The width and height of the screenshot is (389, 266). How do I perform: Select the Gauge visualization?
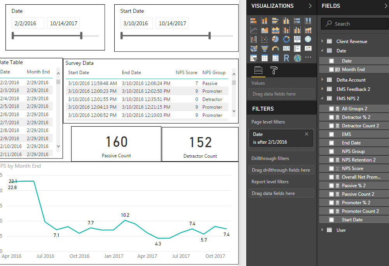pos(276,49)
